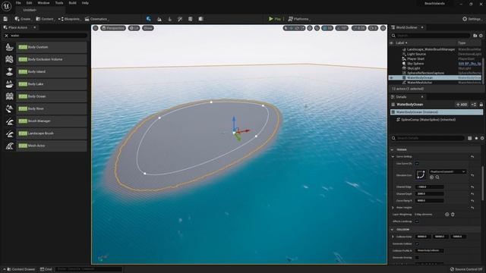The height and width of the screenshot is (273, 486).
Task: Add element to Layer Weightmap array
Action: point(447,214)
